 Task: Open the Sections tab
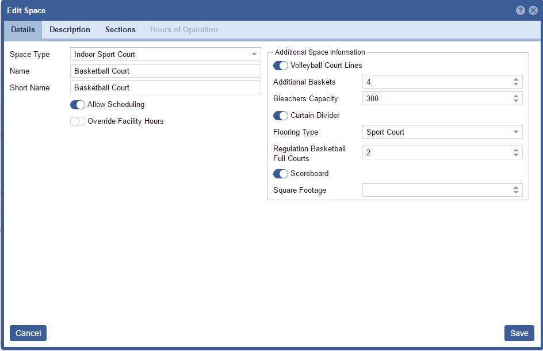120,30
